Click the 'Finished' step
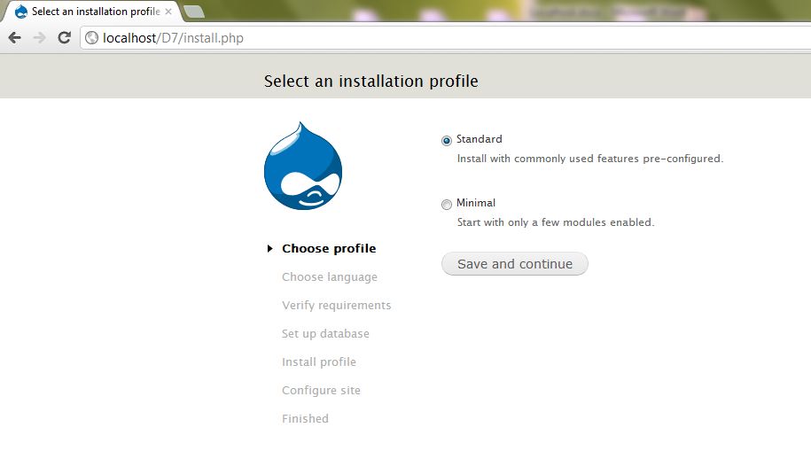The height and width of the screenshot is (451, 811). click(305, 418)
